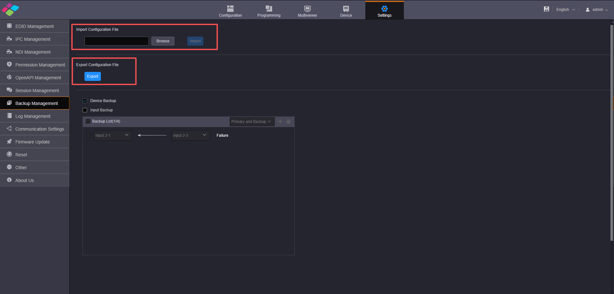Click the Device Backup label text

point(103,101)
